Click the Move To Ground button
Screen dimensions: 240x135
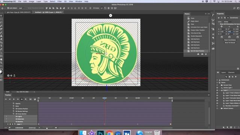[x=230, y=43]
